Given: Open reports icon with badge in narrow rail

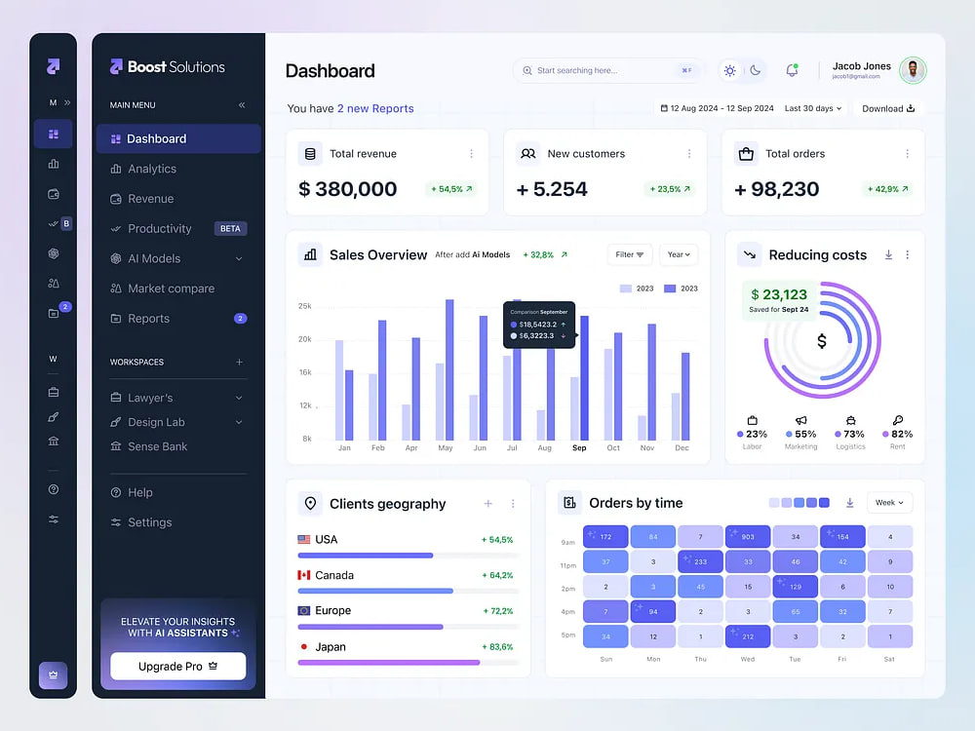Looking at the screenshot, I should click(54, 313).
